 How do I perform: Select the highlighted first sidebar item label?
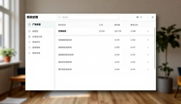[x=36, y=24]
